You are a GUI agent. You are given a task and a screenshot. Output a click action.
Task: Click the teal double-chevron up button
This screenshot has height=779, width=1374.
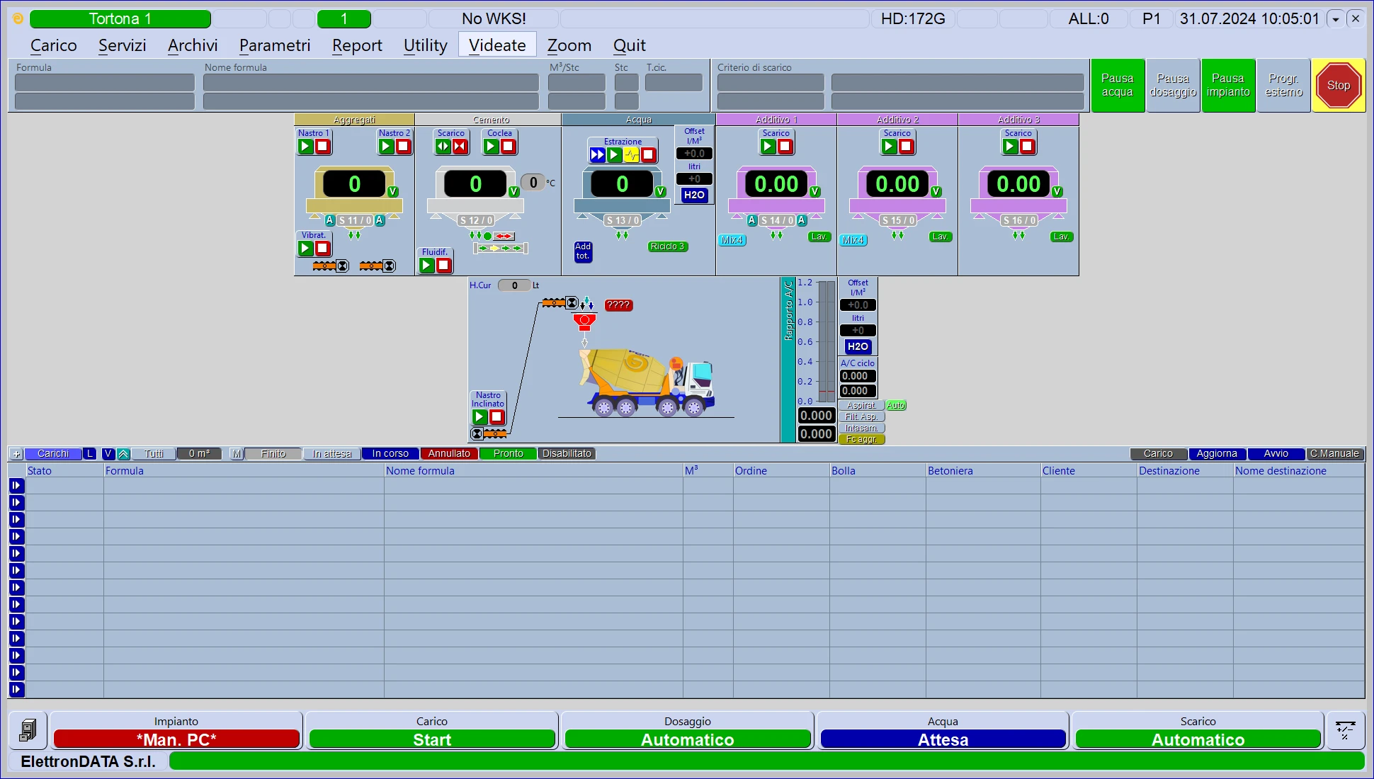[x=123, y=454]
